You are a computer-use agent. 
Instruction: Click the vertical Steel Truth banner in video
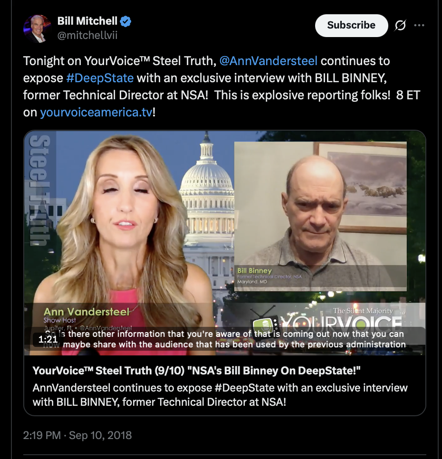pyautogui.click(x=39, y=190)
